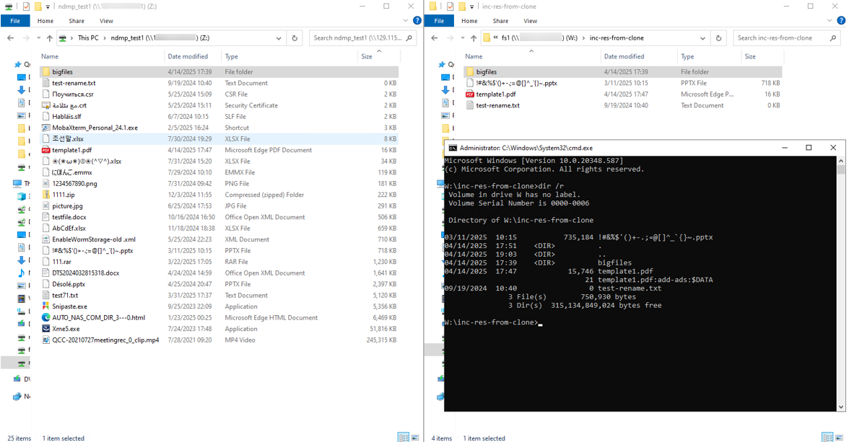Viewport: 849px width, 442px height.
Task: Click the PDF icon of template1.pdf in left window
Action: pos(46,150)
